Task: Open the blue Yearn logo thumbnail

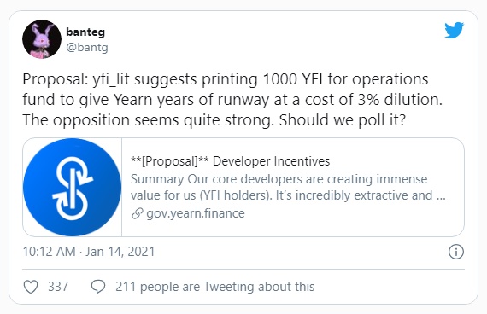Action: (73, 187)
